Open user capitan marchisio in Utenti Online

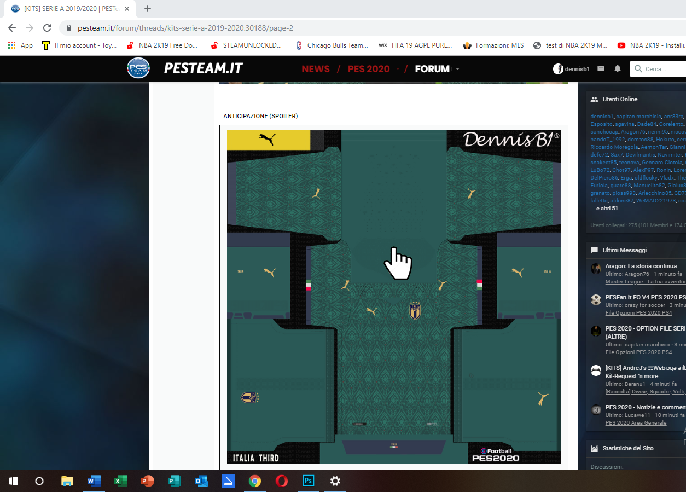click(639, 117)
